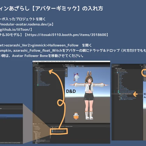The image size is (146, 146).
Task: Select Halloween_Follow folder in Project tree
Action: pyautogui.click(x=41, y=141)
